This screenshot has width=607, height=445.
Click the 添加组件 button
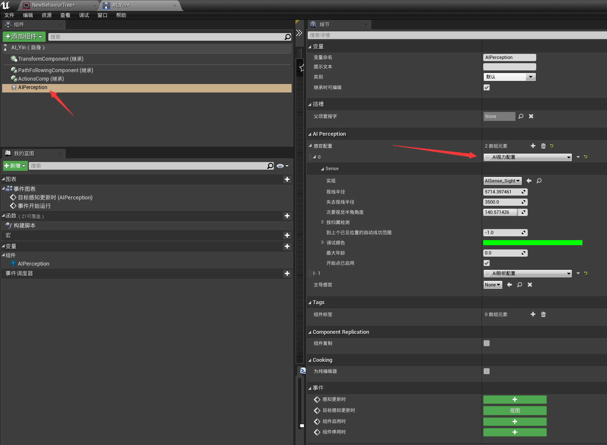[24, 36]
